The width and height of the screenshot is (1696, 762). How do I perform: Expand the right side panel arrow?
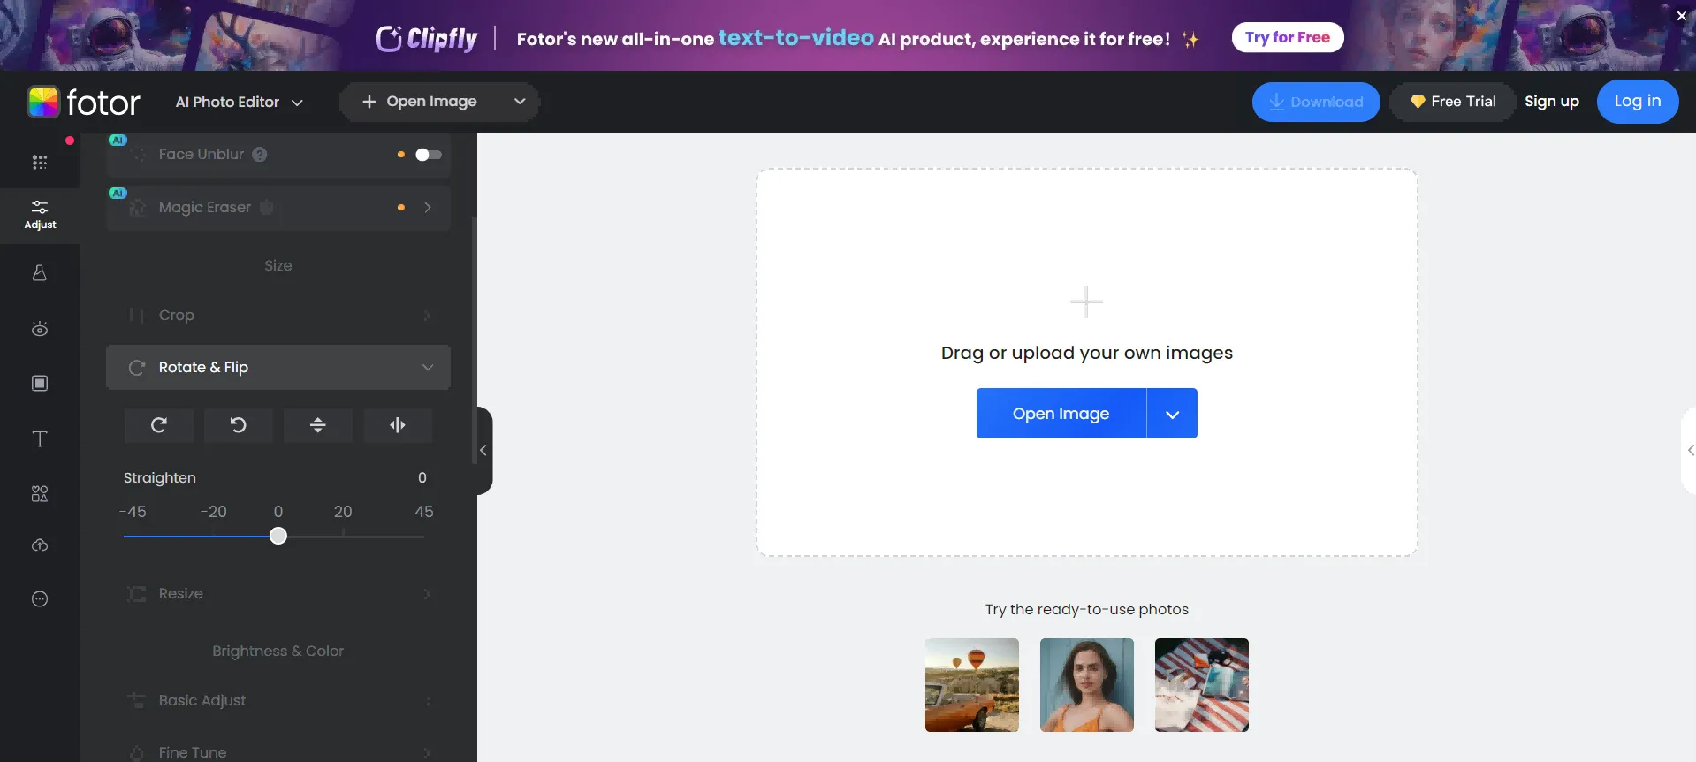pyautogui.click(x=1689, y=451)
